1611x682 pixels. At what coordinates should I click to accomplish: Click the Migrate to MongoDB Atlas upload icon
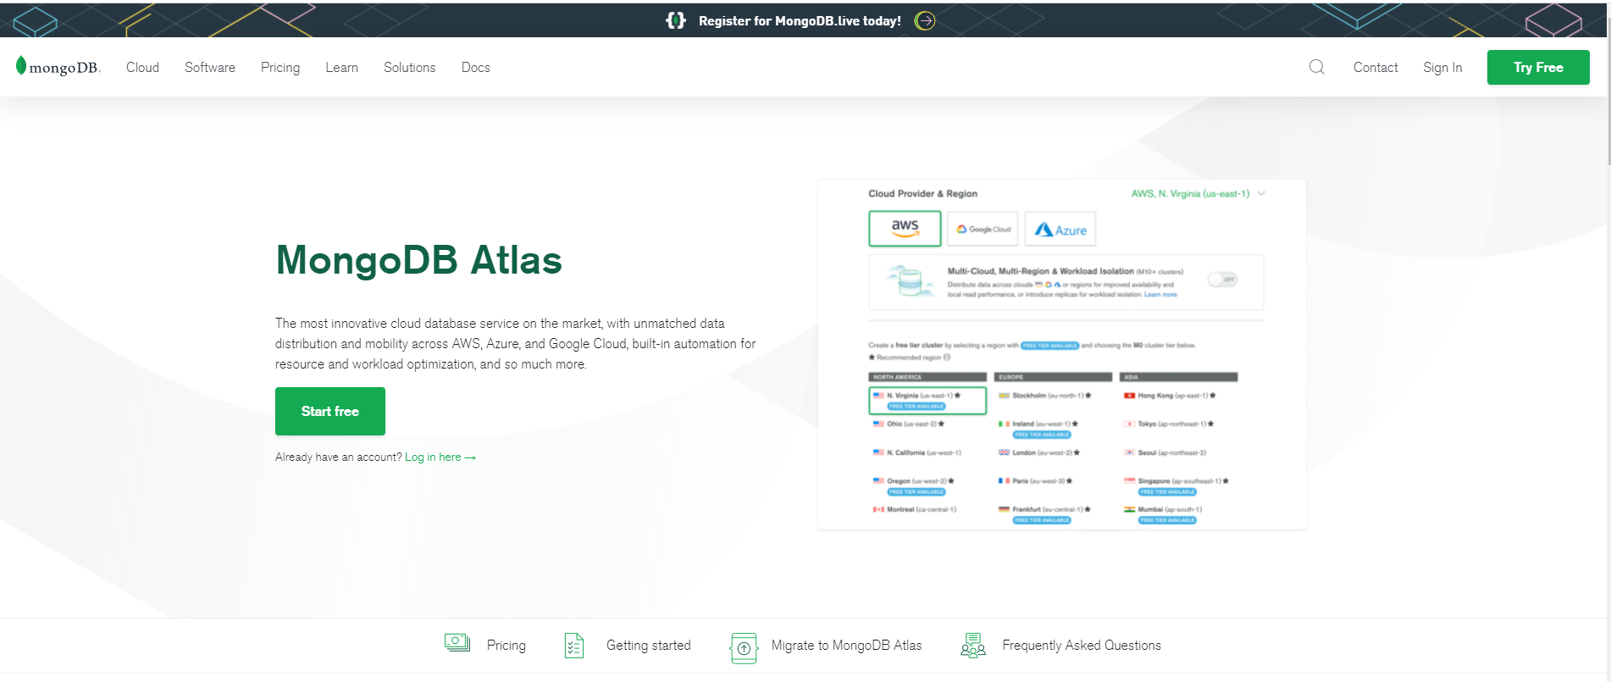[x=744, y=647]
